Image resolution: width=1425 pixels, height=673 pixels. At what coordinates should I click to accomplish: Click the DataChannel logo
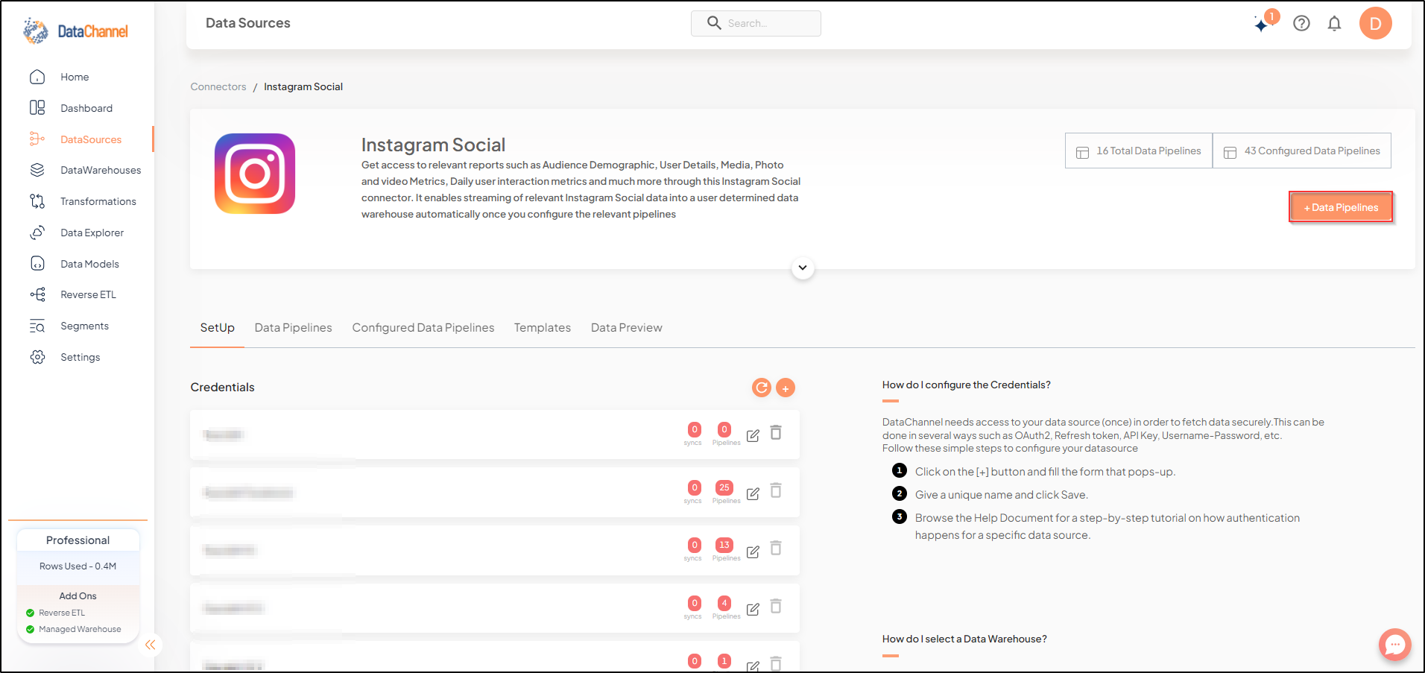tap(75, 31)
